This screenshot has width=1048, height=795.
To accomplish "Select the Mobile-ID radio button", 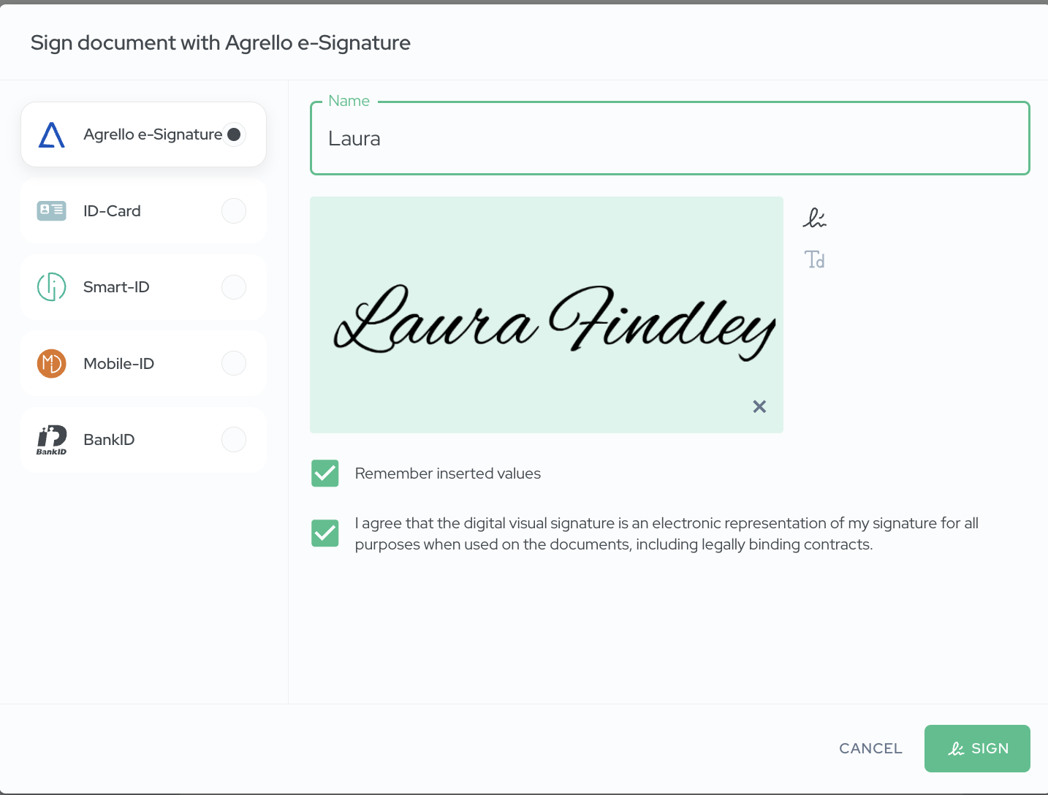I will pyautogui.click(x=234, y=363).
